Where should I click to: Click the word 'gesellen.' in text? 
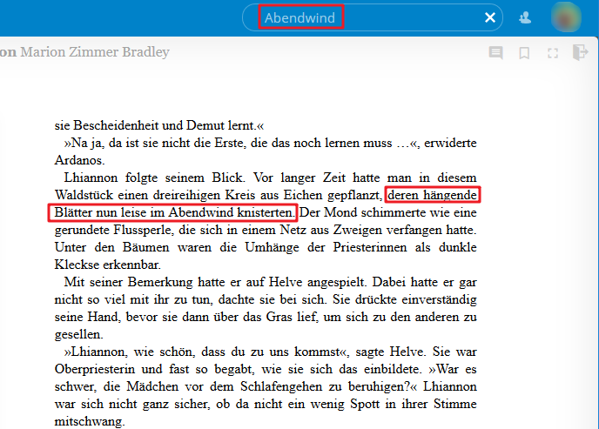(78, 335)
